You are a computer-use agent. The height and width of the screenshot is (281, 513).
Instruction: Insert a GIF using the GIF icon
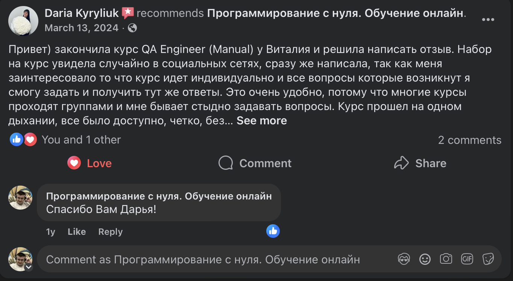[467, 259]
